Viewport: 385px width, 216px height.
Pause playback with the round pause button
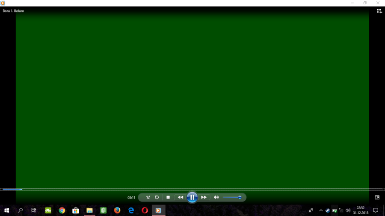tap(192, 197)
